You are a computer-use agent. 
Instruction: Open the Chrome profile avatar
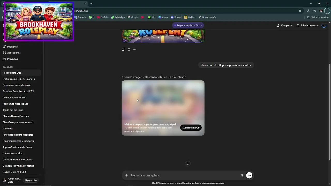321,11
